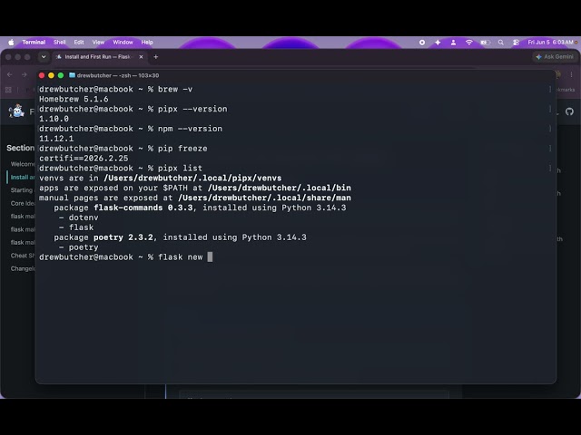Open the Cheat Sheet sidebar link
This screenshot has width=581, height=435.
pos(23,256)
